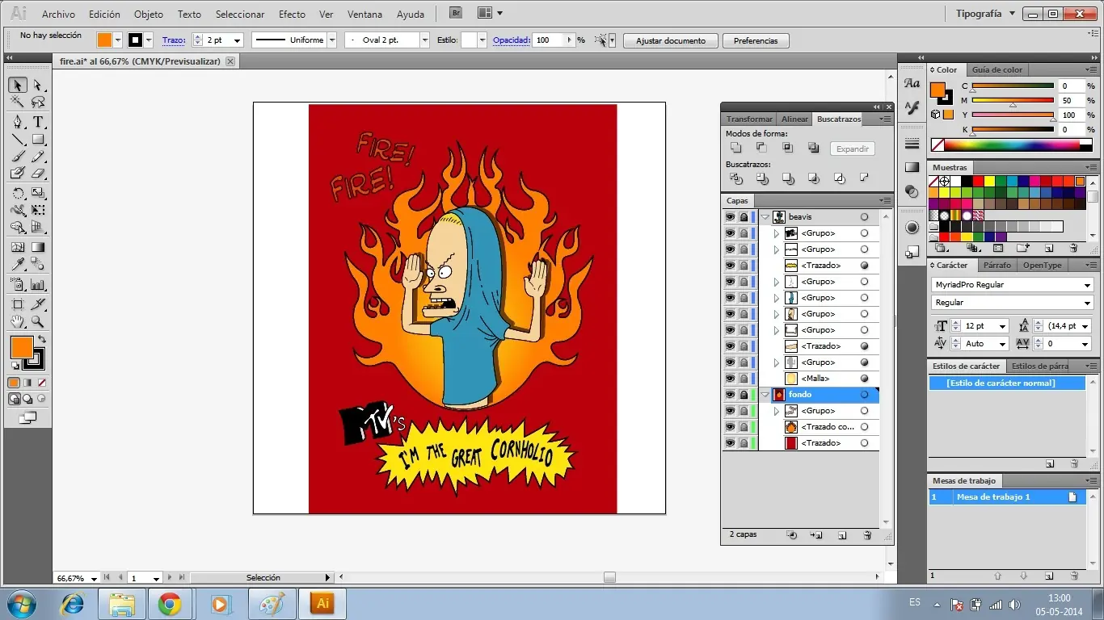This screenshot has height=620, width=1104.
Task: Delete selection with Layers panel trash icon
Action: [867, 535]
